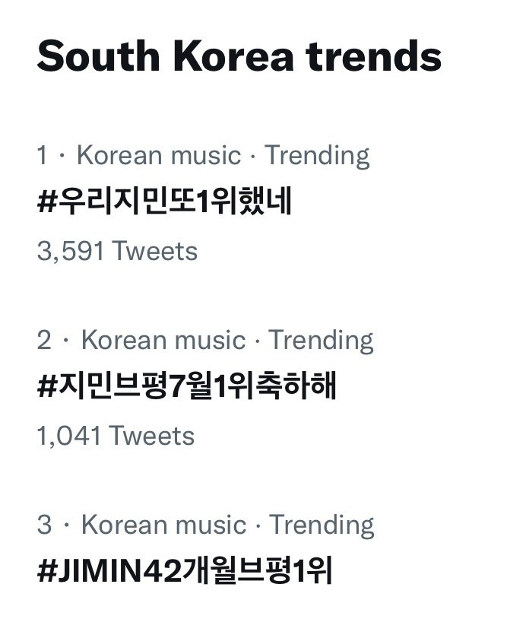Select "Korean music" label of the second trend

click(163, 340)
